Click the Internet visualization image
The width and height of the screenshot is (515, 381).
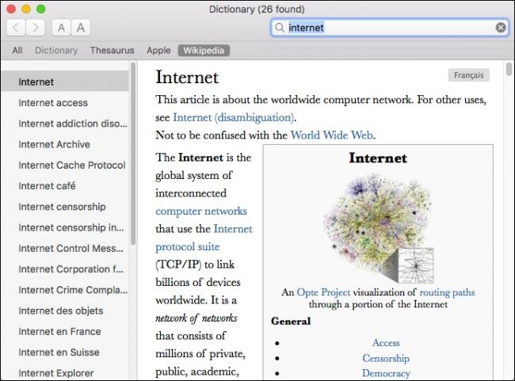[379, 228]
